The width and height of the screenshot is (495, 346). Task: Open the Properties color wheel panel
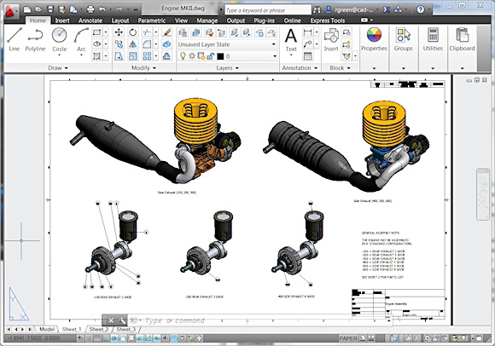(374, 39)
